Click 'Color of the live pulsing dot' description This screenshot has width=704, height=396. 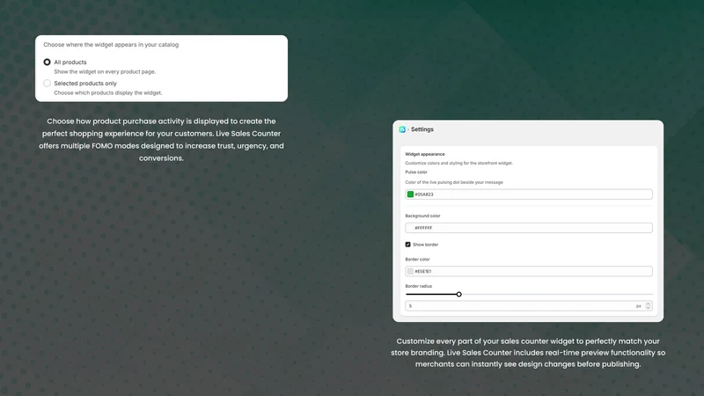tap(454, 182)
